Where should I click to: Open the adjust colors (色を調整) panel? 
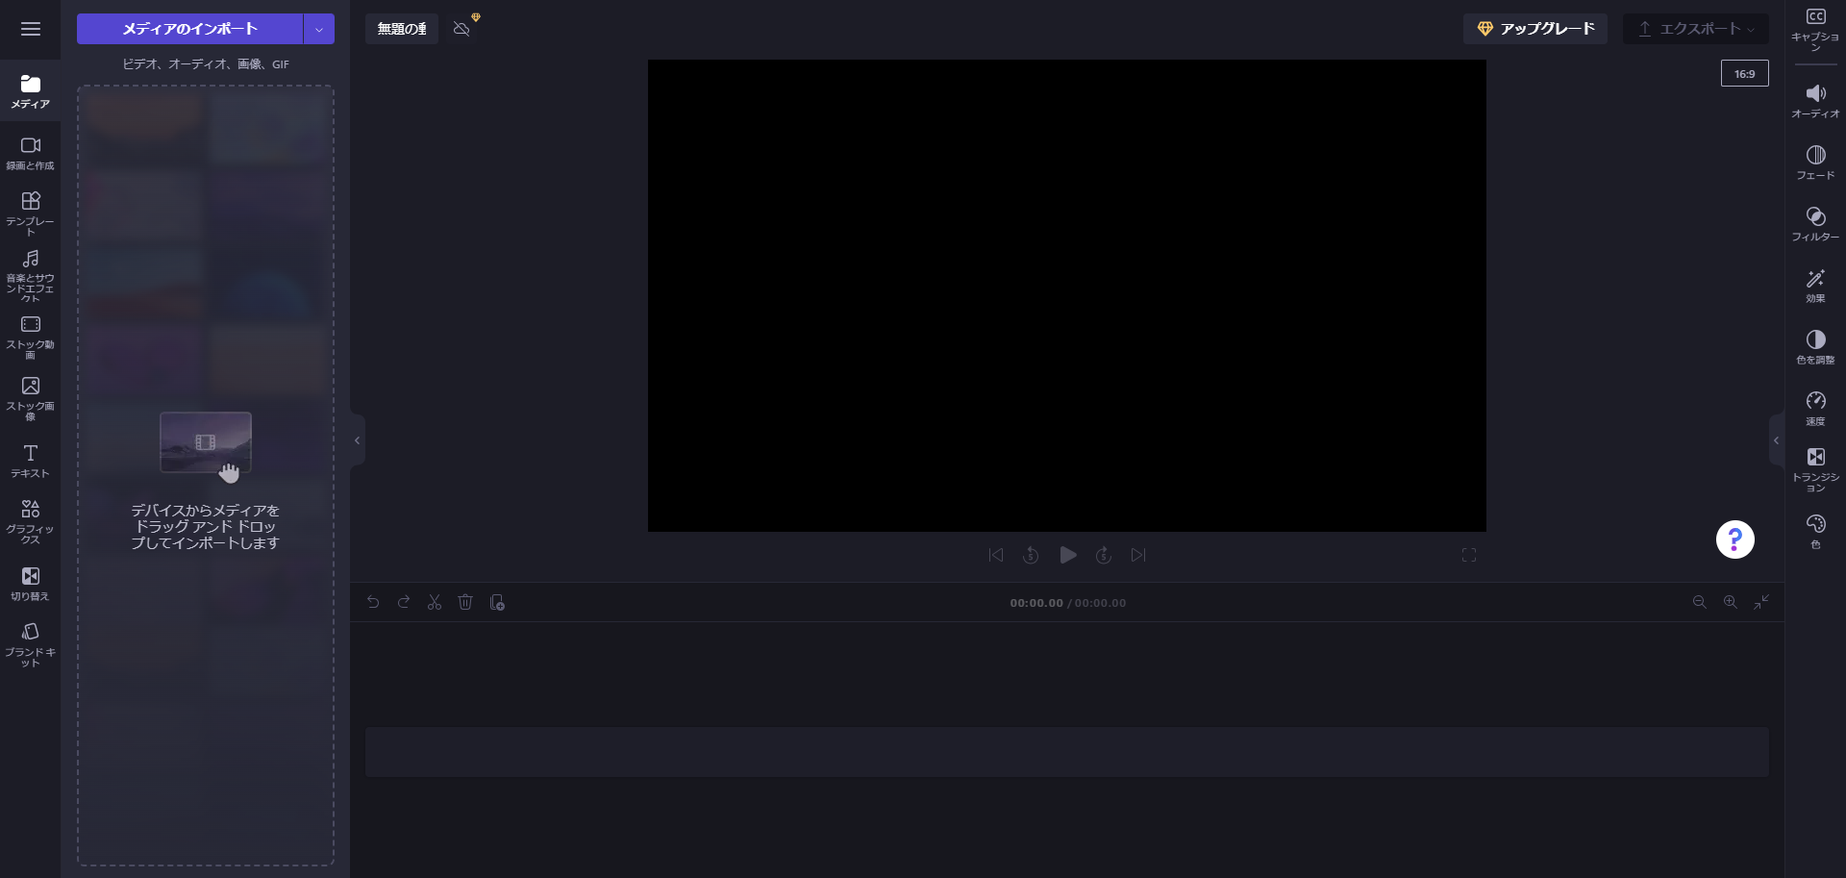click(x=1815, y=346)
